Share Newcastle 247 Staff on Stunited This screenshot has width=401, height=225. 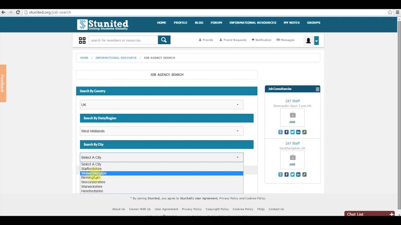[280, 132]
